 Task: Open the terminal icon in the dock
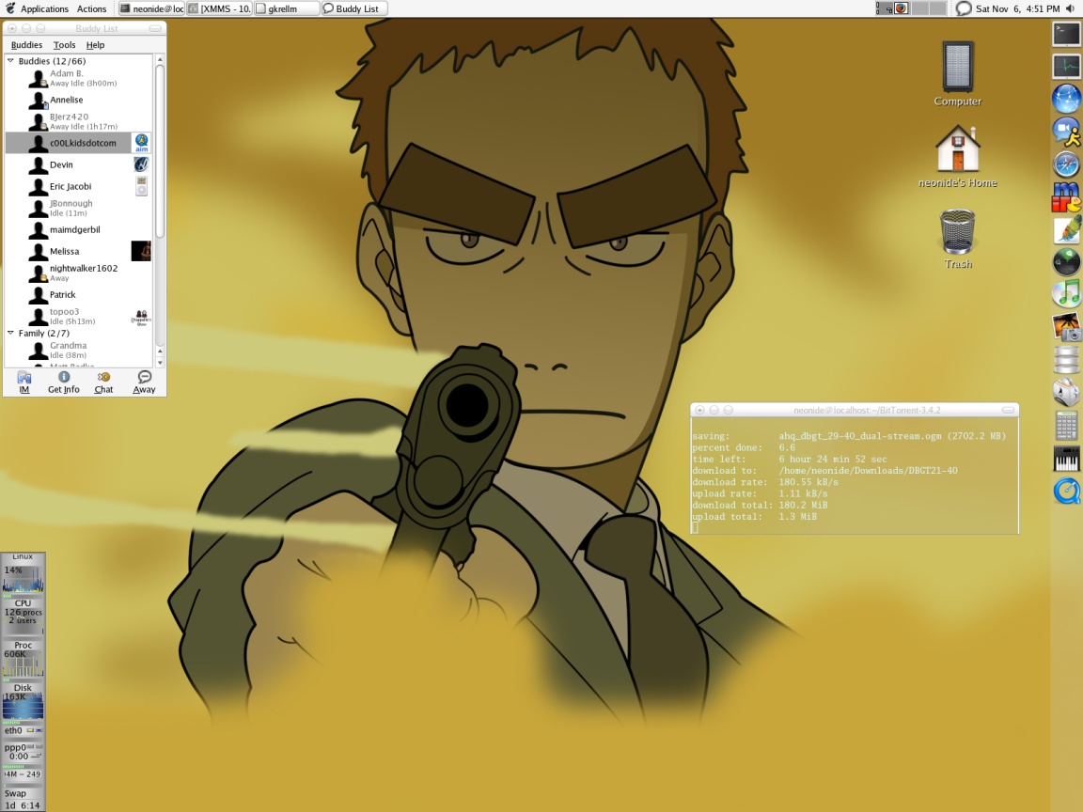click(x=1066, y=34)
